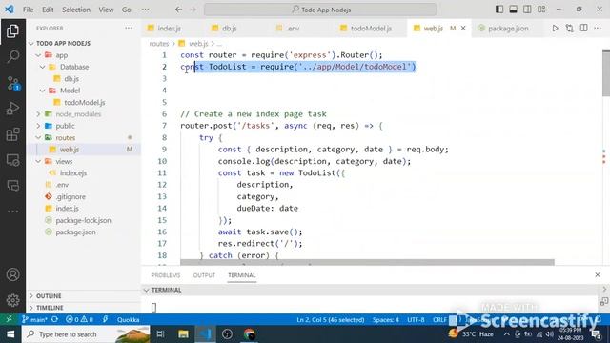Open the Manage settings gear
Screen dimensions: 610x343
[x=12, y=300]
